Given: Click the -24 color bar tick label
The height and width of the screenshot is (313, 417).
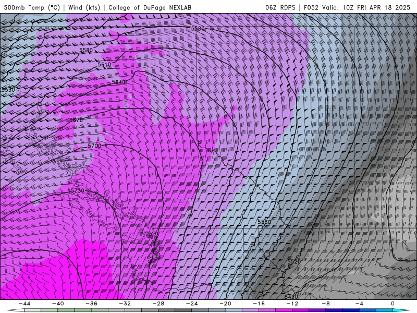Looking at the screenshot, I should (192, 304).
